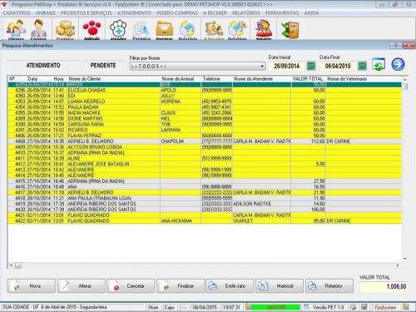Open the ANIMAIS menu
The height and width of the screenshot is (312, 416).
(46, 13)
